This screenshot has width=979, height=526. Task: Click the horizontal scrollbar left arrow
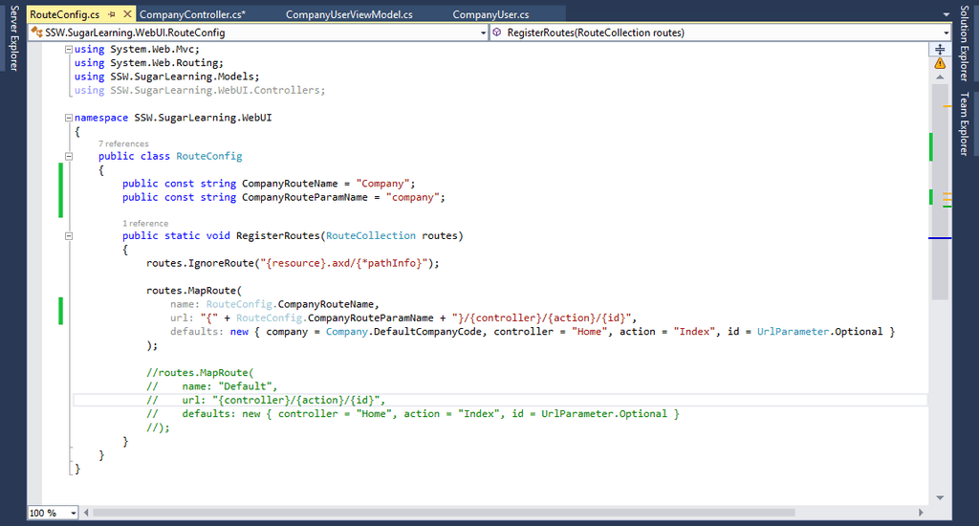click(x=87, y=513)
